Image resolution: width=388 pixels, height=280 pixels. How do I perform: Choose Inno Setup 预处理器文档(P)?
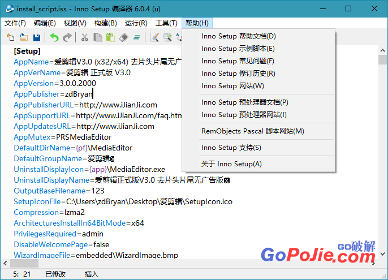258,102
